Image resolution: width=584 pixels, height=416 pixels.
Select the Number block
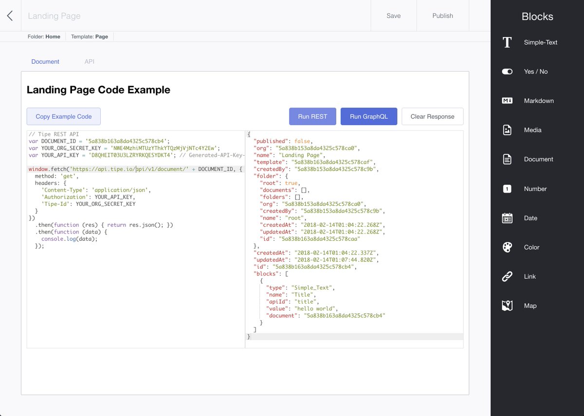pos(534,189)
